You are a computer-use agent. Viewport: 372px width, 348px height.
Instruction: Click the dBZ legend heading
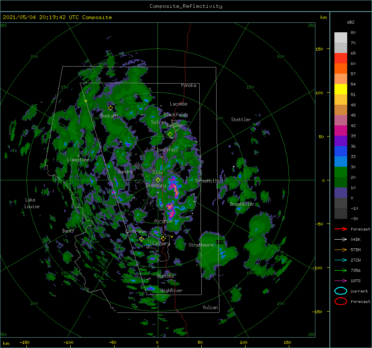pos(351,22)
